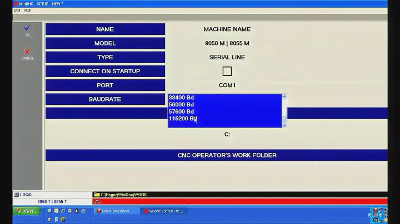Enable the Connect on Startup checkbox
400x224 pixels.
point(227,71)
